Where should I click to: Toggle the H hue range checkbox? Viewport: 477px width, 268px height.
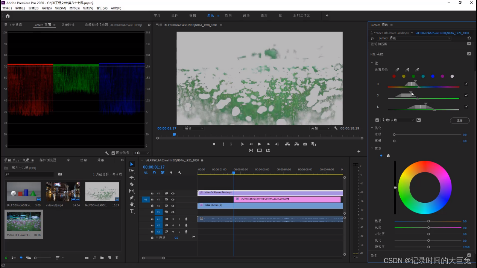(x=466, y=84)
